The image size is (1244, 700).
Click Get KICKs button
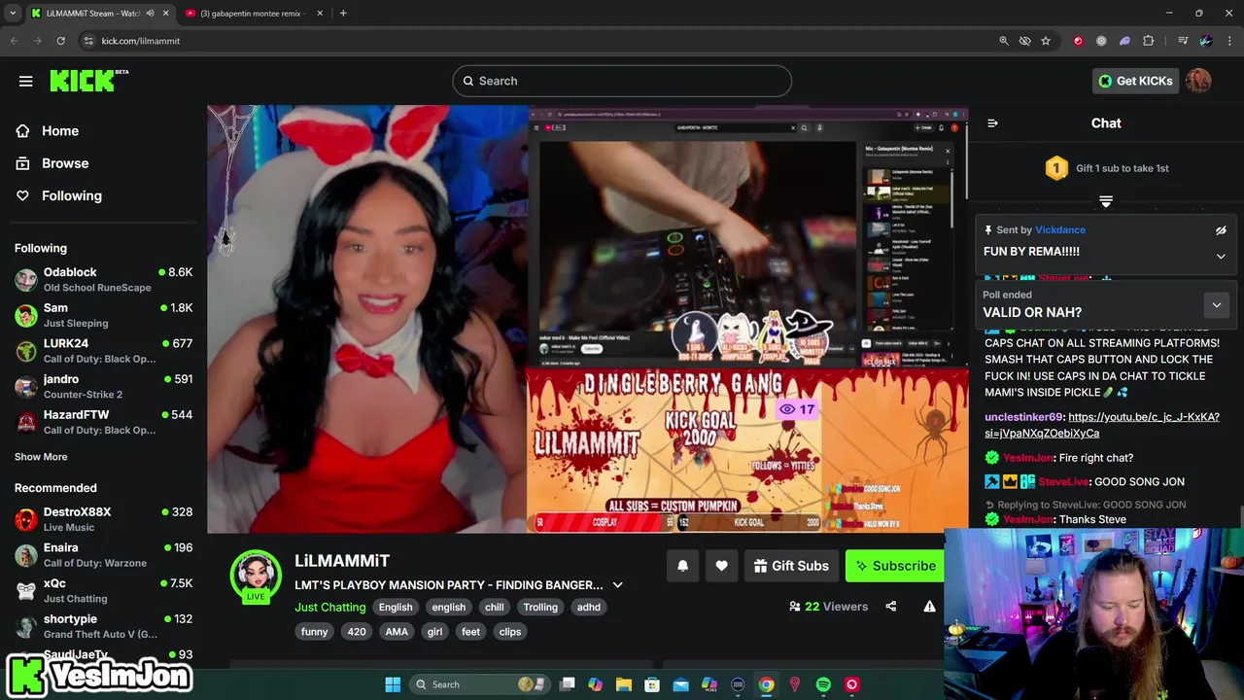tap(1134, 81)
